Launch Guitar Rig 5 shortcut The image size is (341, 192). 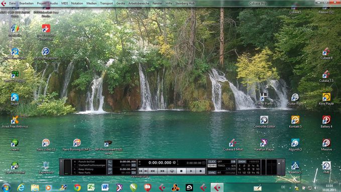pos(295,99)
